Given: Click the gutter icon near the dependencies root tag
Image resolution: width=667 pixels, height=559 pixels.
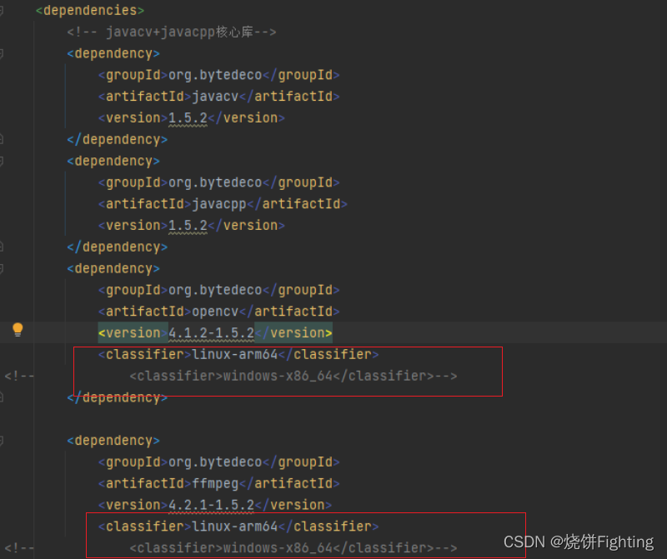Looking at the screenshot, I should (4, 9).
